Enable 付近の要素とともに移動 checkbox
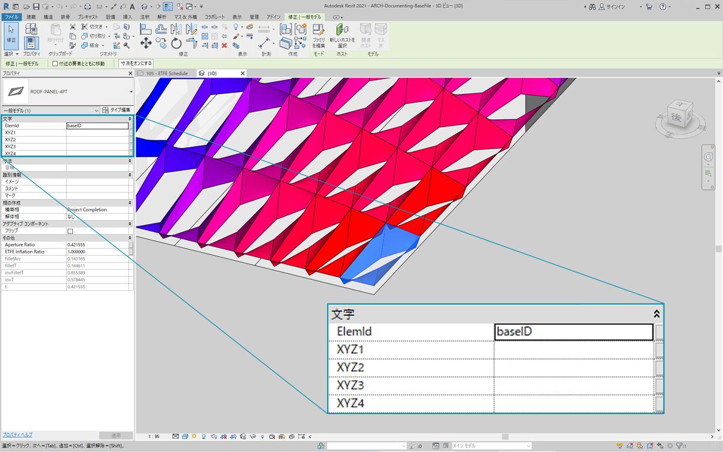 tap(55, 63)
